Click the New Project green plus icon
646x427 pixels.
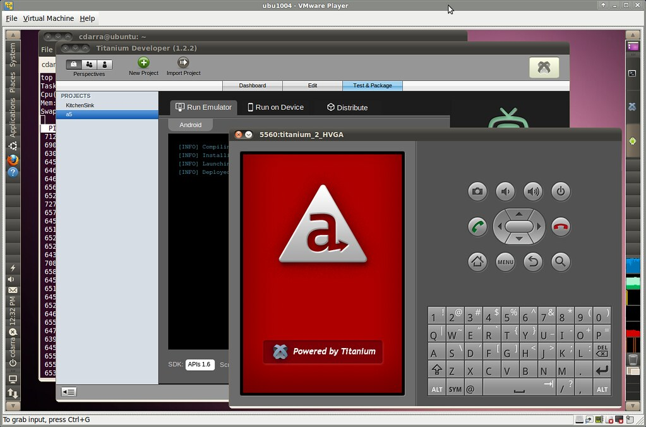click(143, 63)
